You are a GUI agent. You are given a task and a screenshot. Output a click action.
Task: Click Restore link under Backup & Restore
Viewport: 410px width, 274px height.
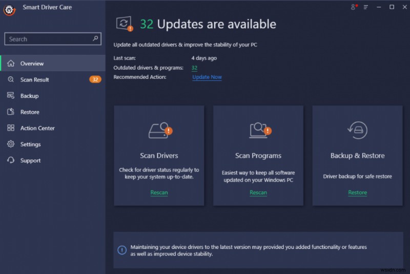pos(357,193)
